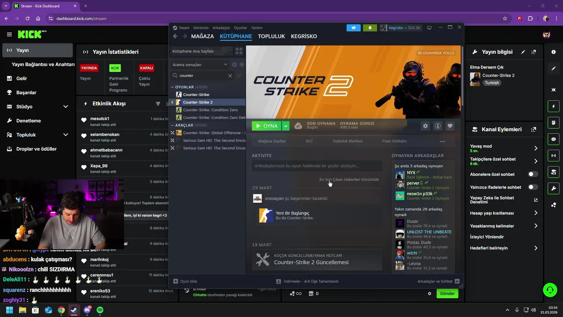Toggle Yalnızca ifadelerle sohbet switch
Screen dimensions: 563x317
click(533, 187)
